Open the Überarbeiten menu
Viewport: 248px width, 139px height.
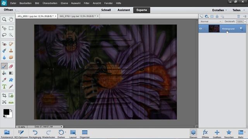point(50,3)
